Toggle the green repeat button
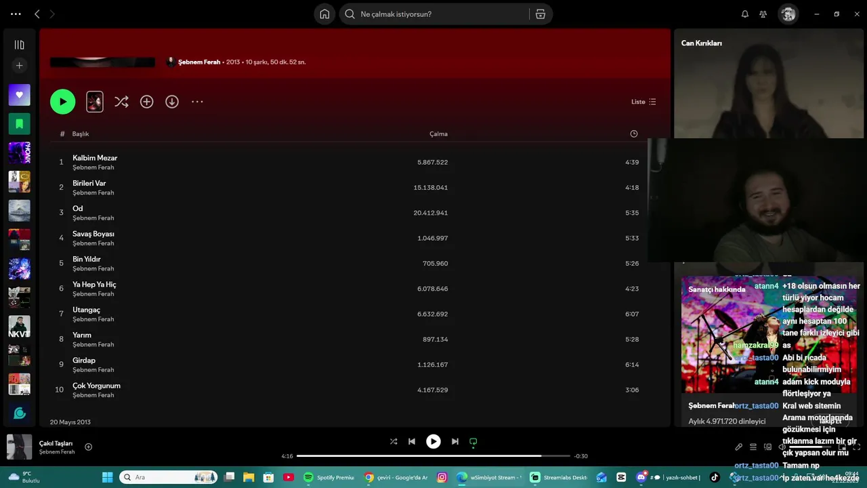The image size is (867, 488). [473, 441]
